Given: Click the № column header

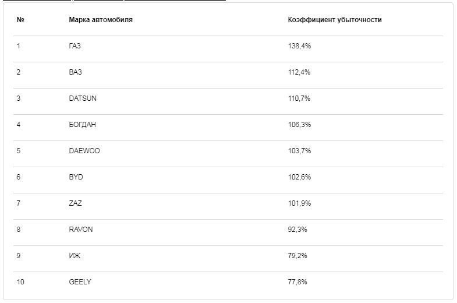Looking at the screenshot, I should pos(20,20).
